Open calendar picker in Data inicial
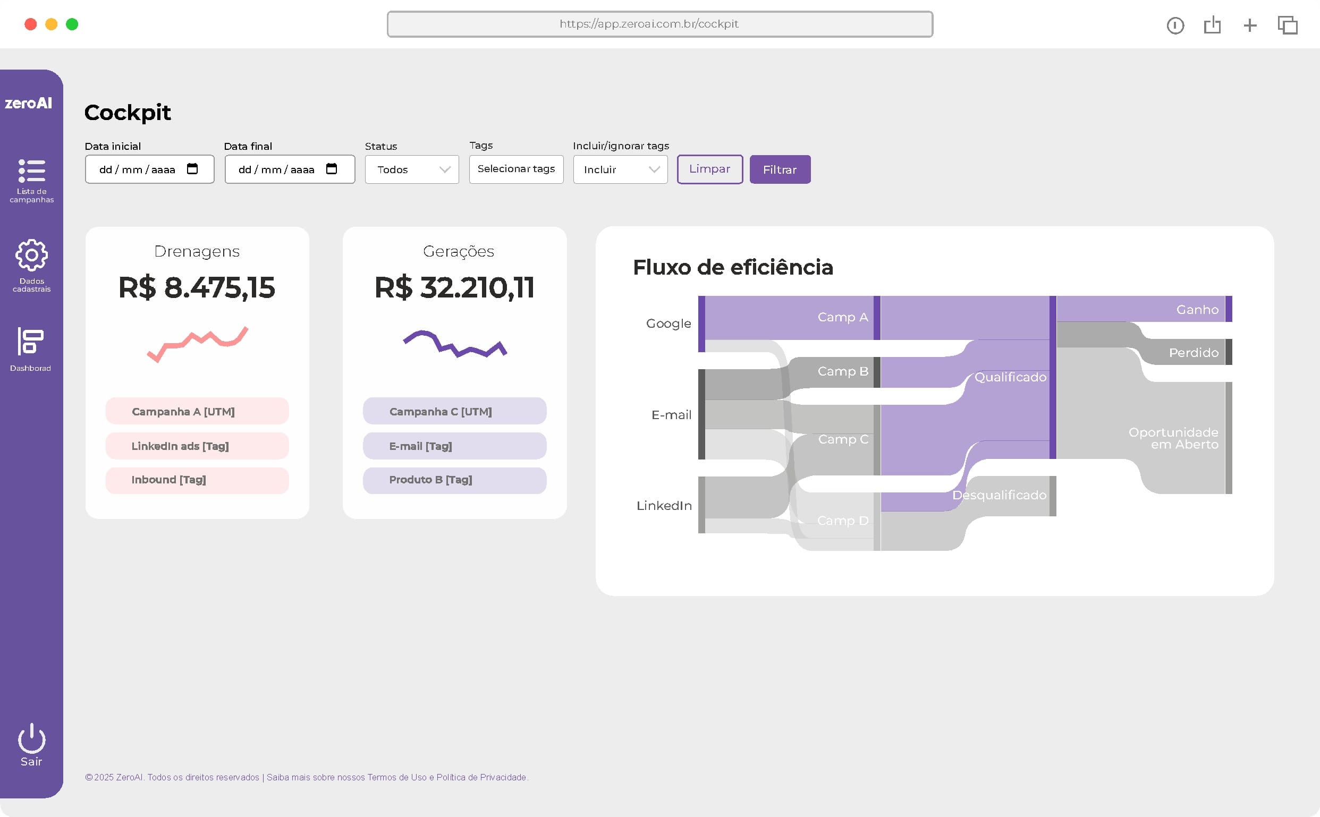This screenshot has height=817, width=1320. pyautogui.click(x=192, y=169)
